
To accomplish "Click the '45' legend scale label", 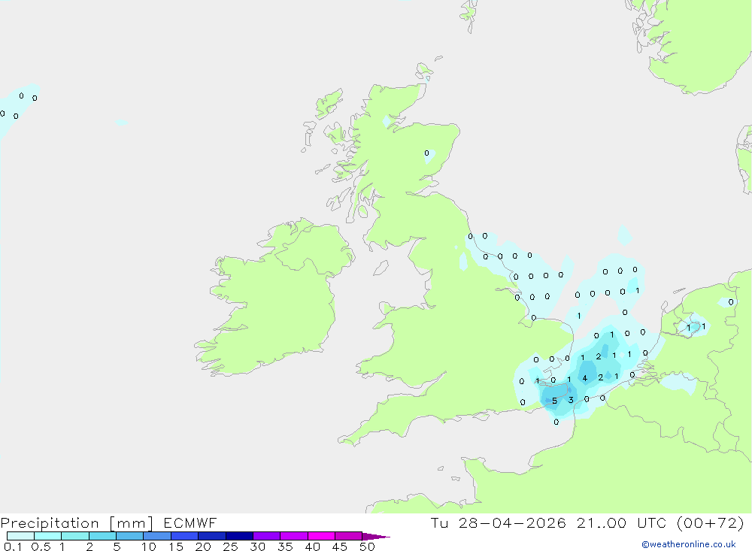I will pos(340,546).
